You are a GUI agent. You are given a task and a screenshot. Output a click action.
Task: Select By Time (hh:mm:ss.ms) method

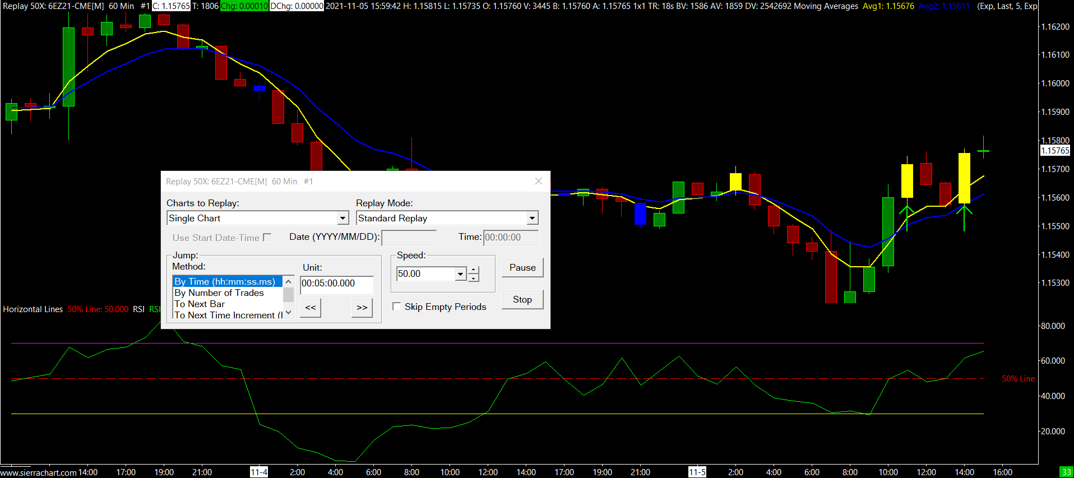coord(225,282)
